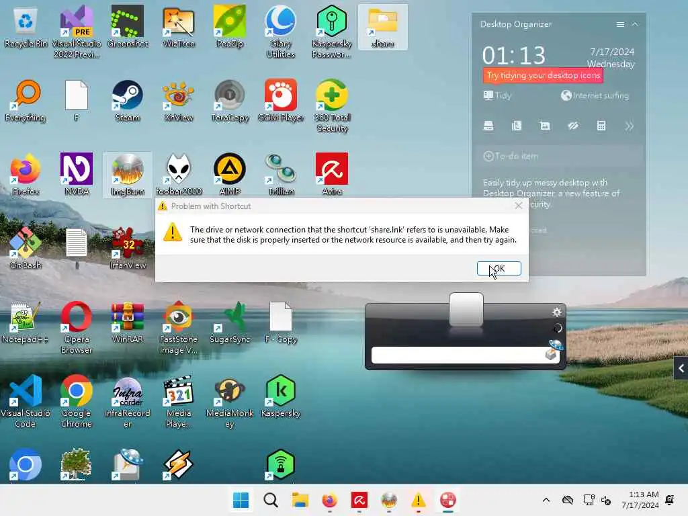This screenshot has height=516, width=688.
Task: Select the Glary Utilities desktop icon
Action: pos(281,32)
